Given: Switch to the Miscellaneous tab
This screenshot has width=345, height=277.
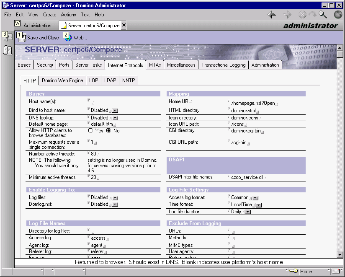Looking at the screenshot, I should tap(181, 65).
